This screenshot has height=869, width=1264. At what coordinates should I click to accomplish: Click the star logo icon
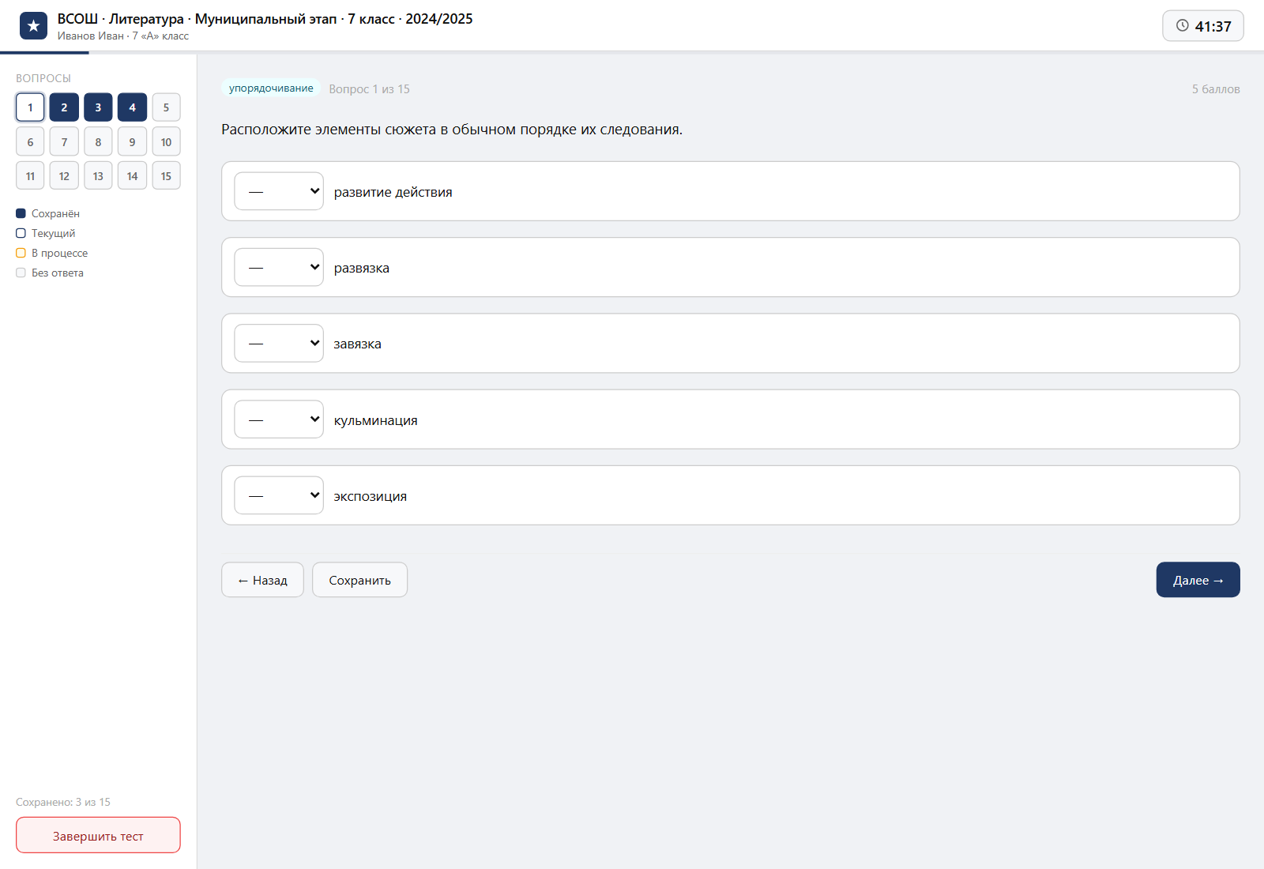(x=33, y=26)
